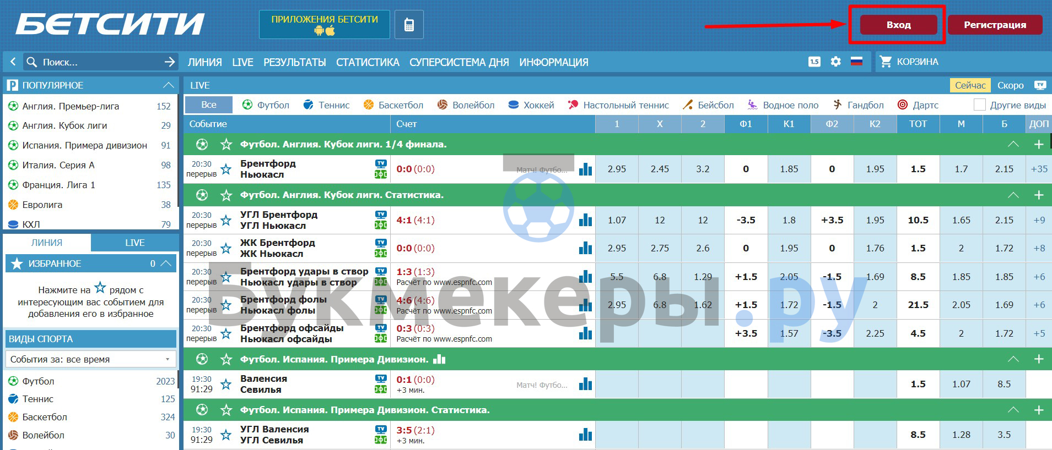This screenshot has height=450, width=1052.
Task: Select odds 8.5 over for Валенсия – Севилья
Action: 1004,384
